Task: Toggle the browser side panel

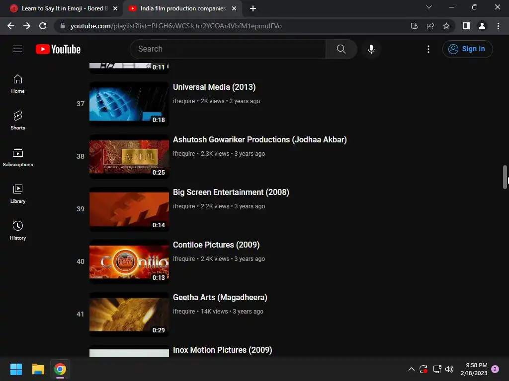Action: [x=466, y=26]
